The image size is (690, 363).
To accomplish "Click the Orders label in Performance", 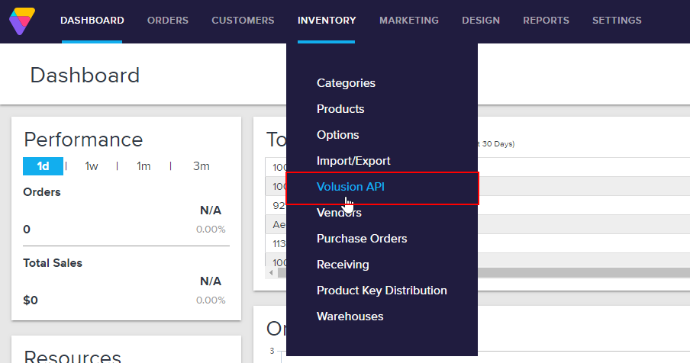I will 42,192.
